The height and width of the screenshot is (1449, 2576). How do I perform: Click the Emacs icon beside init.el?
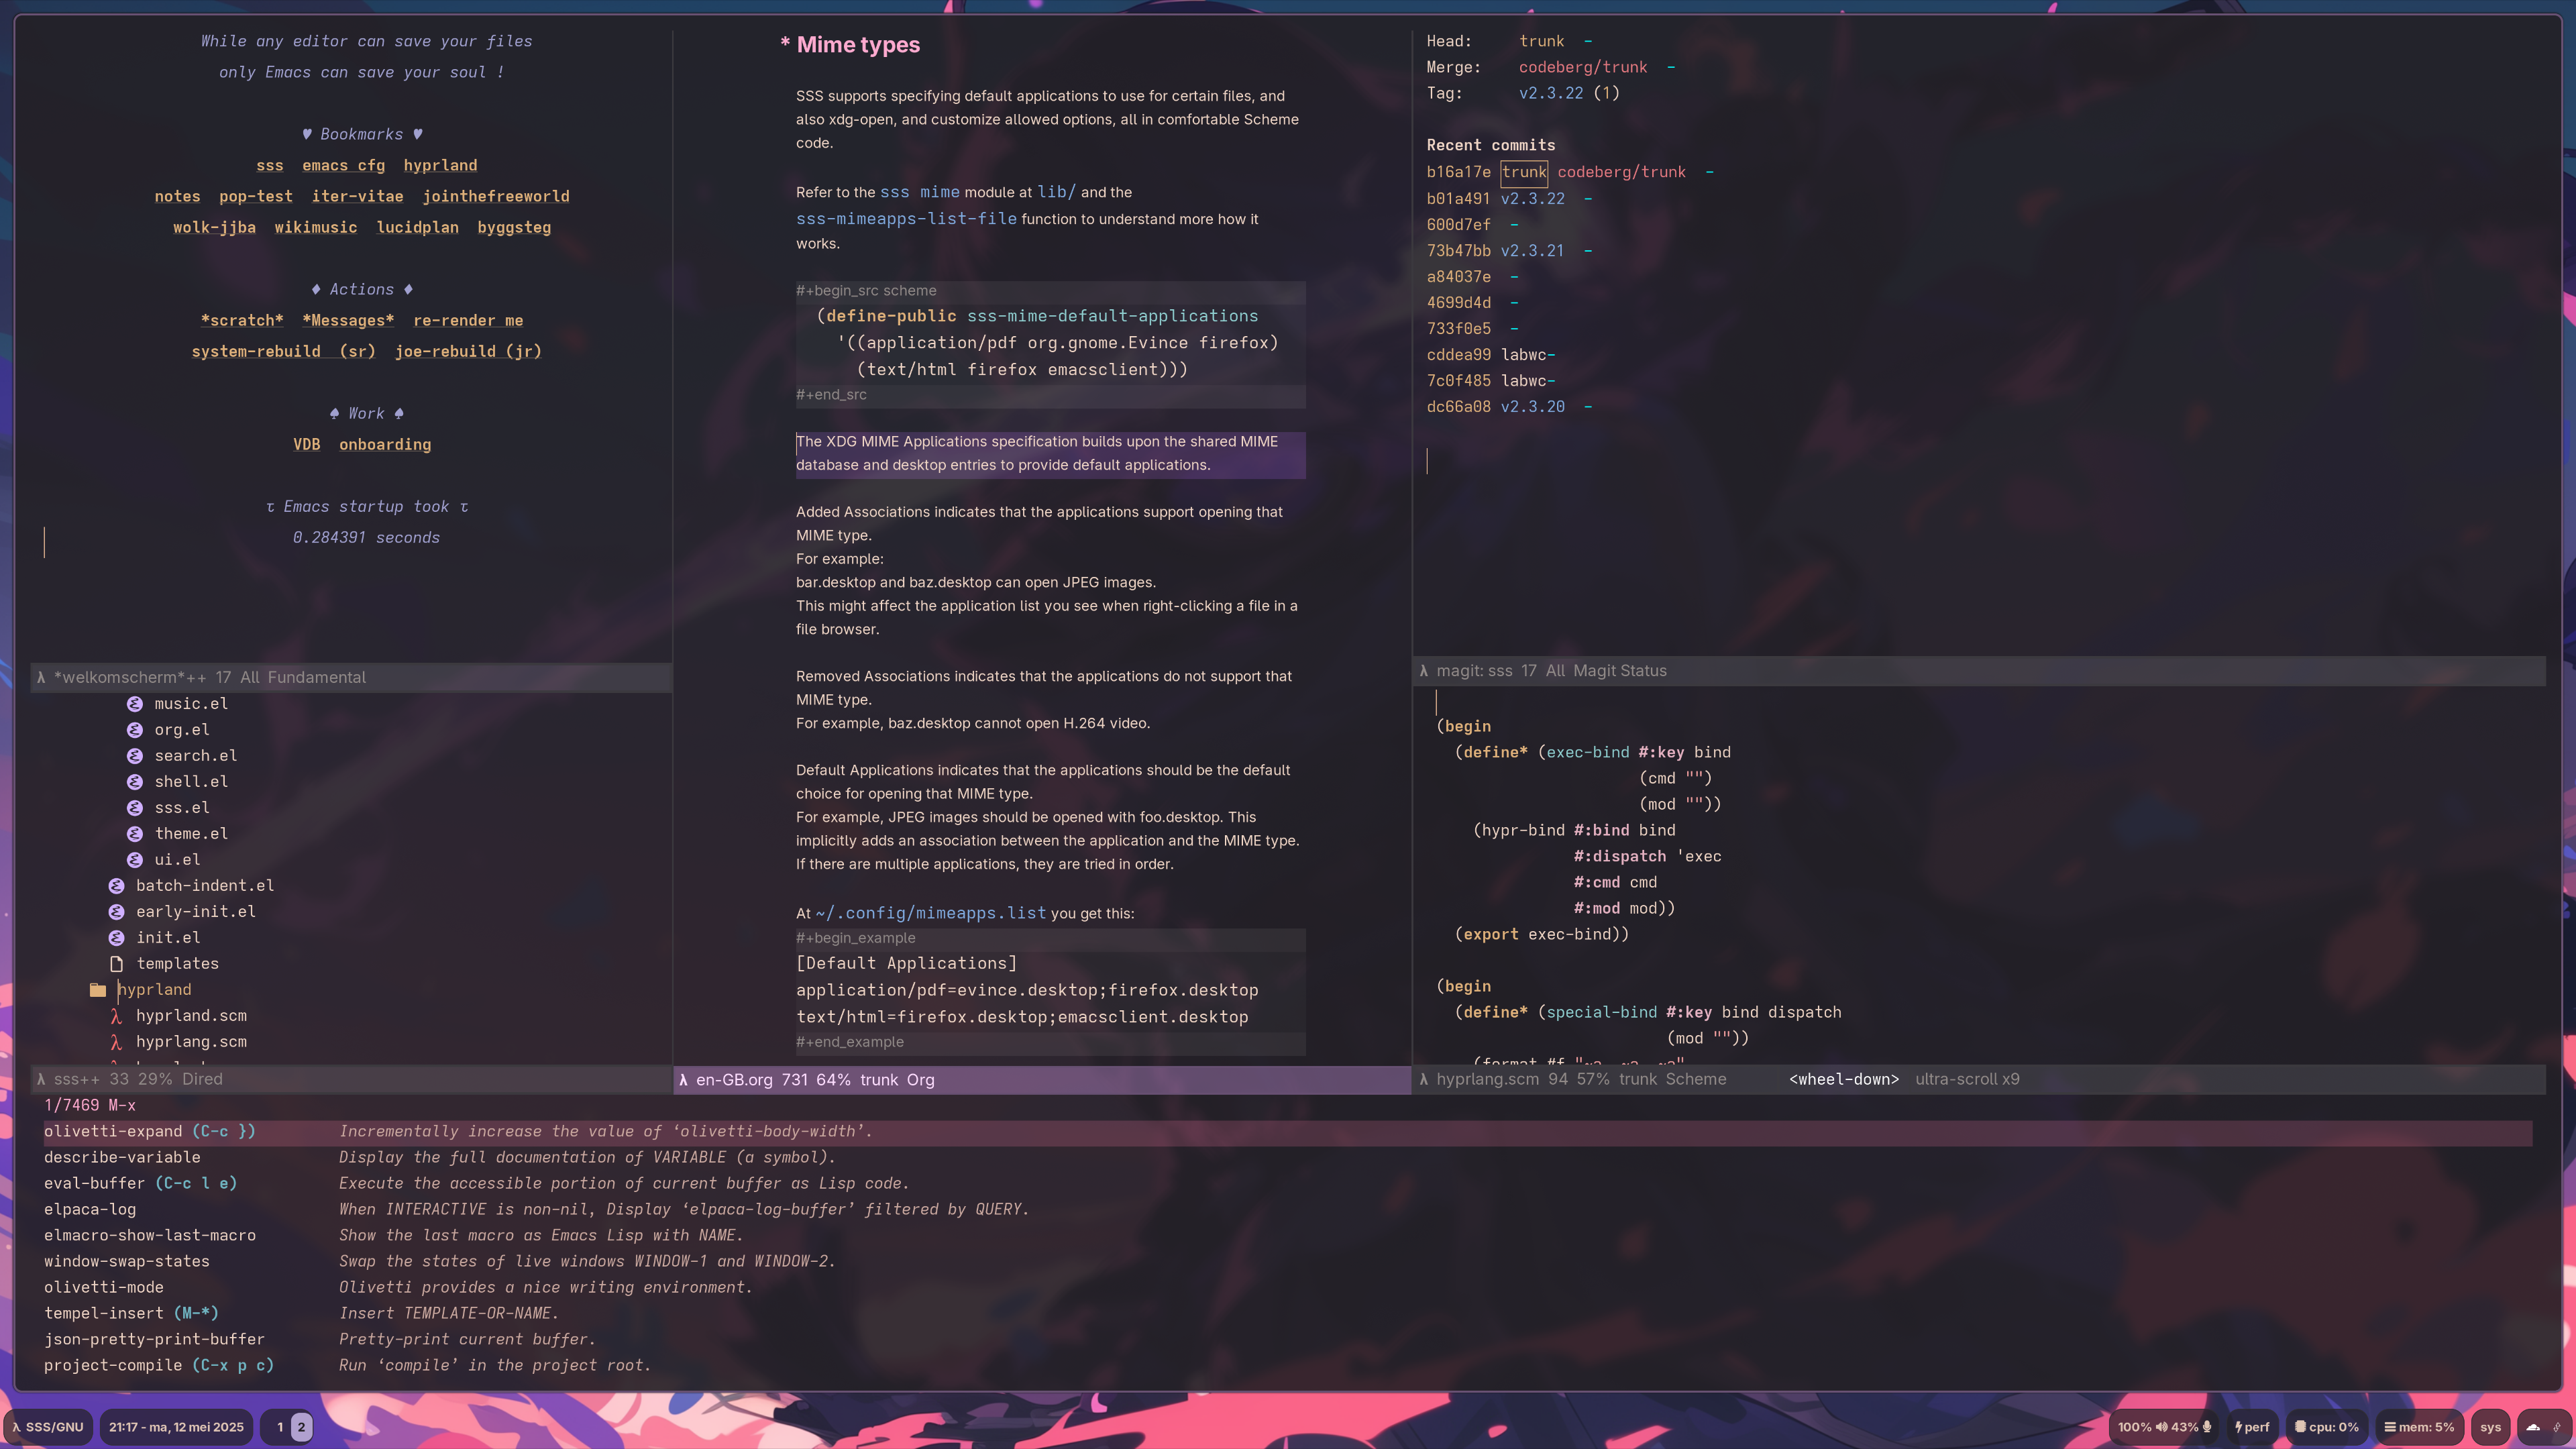click(116, 938)
